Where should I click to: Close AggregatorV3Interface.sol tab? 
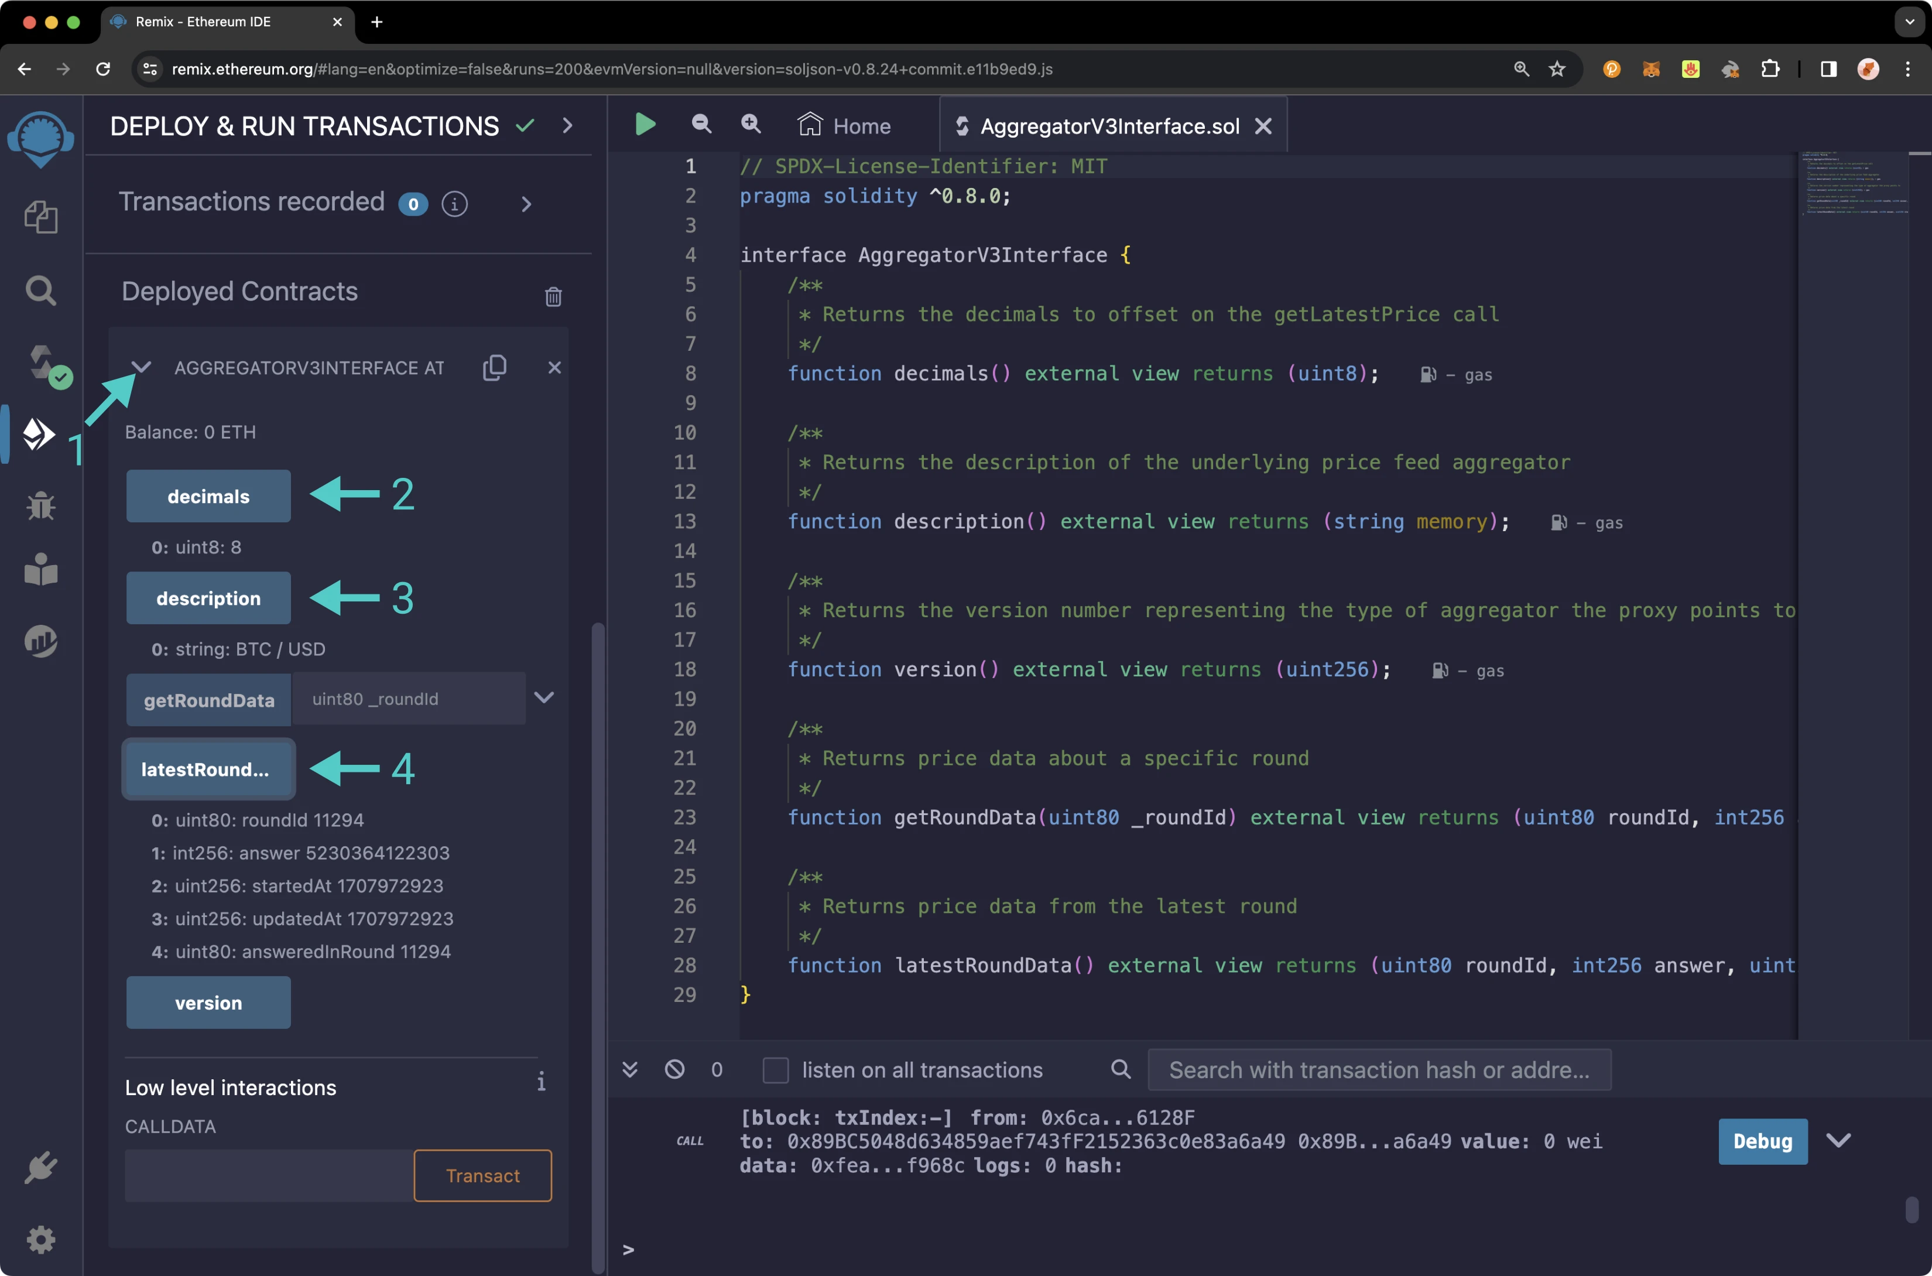[1262, 126]
